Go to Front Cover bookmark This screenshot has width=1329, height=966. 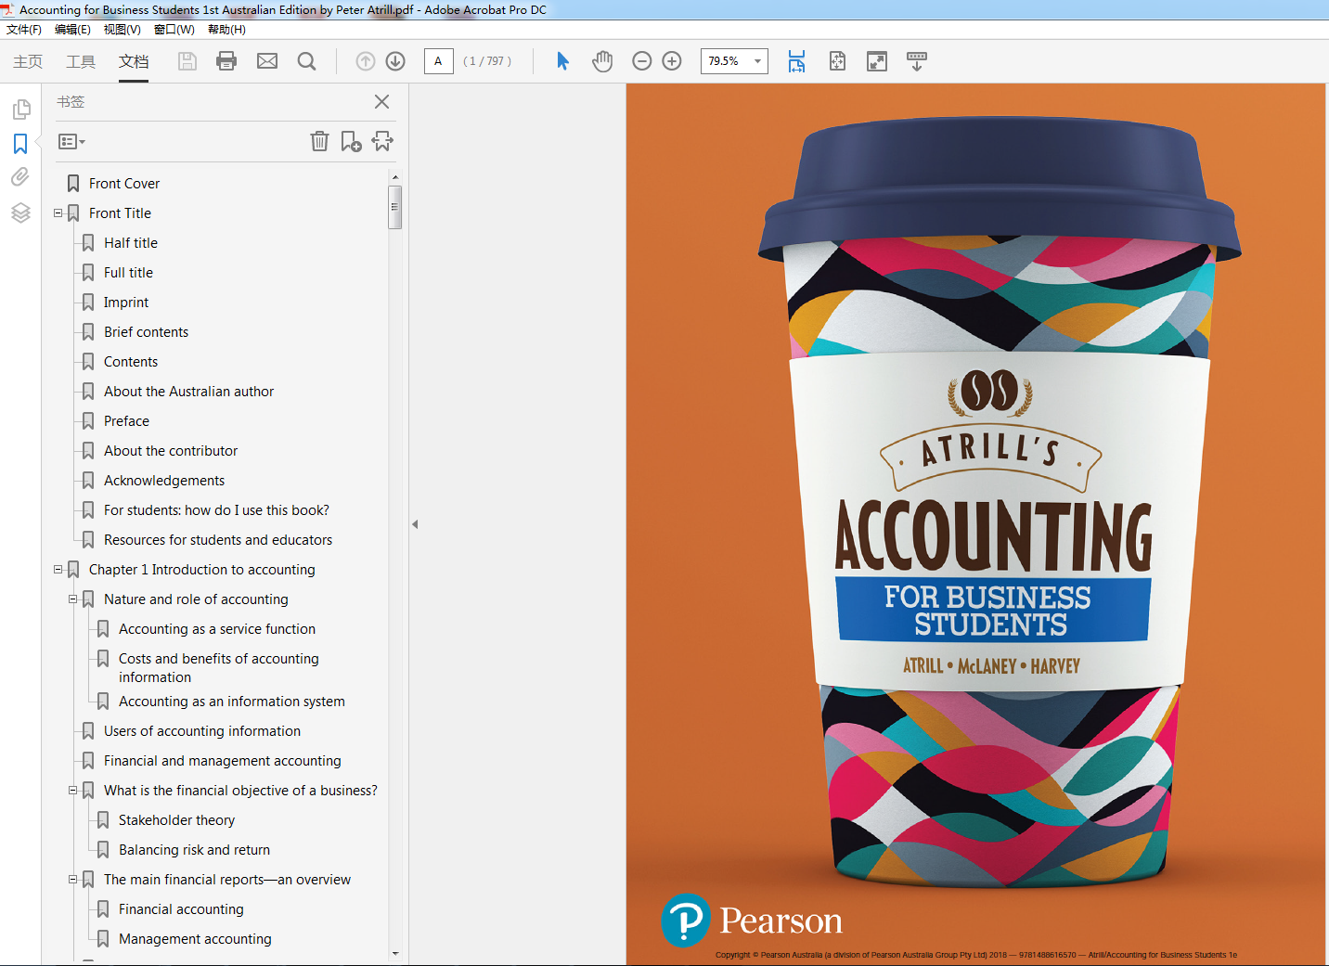pos(124,184)
